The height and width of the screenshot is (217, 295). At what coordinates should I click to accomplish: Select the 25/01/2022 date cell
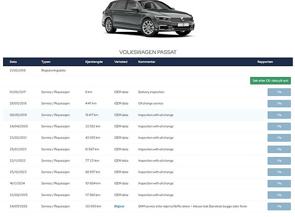coord(18,149)
